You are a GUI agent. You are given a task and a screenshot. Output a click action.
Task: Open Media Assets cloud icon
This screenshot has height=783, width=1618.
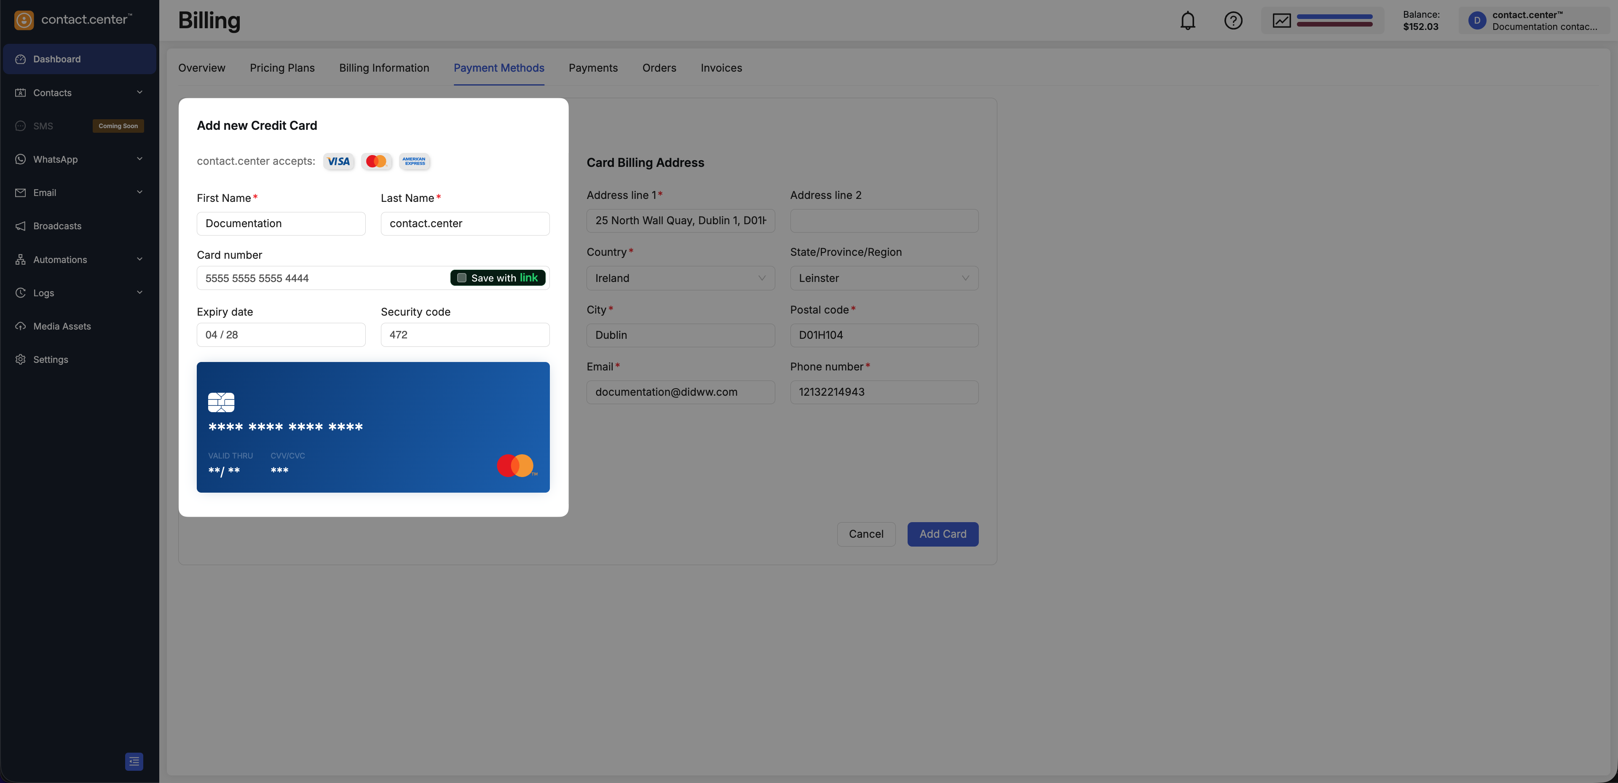tap(21, 326)
